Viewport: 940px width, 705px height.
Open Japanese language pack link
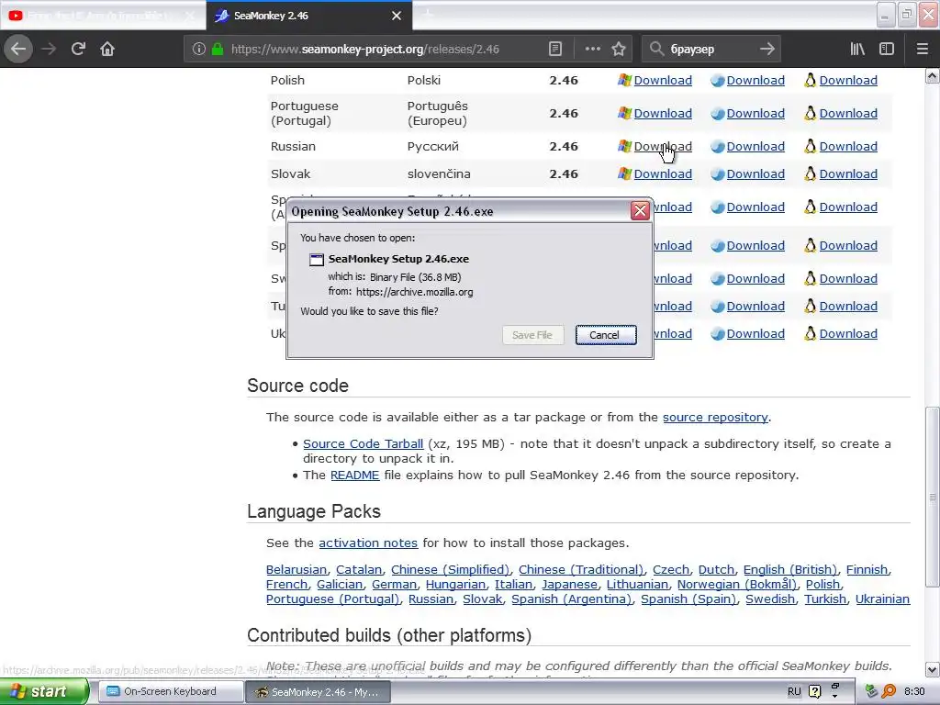[x=569, y=584]
